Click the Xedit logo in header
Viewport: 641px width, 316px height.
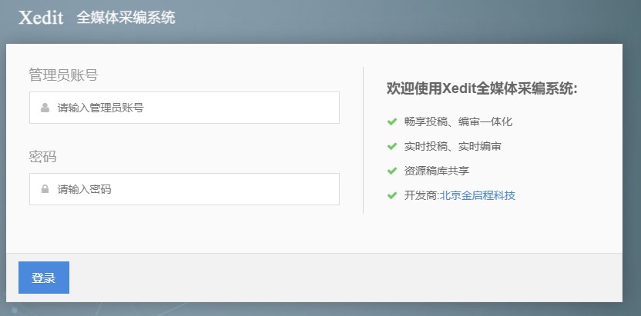pyautogui.click(x=41, y=18)
